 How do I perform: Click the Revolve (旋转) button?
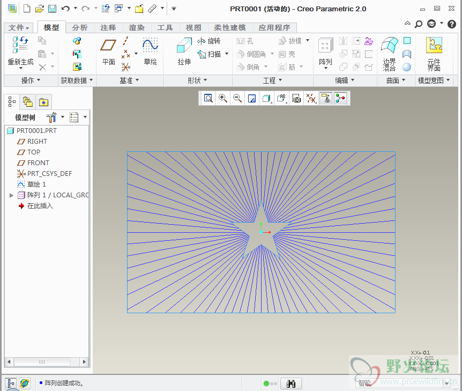(209, 41)
